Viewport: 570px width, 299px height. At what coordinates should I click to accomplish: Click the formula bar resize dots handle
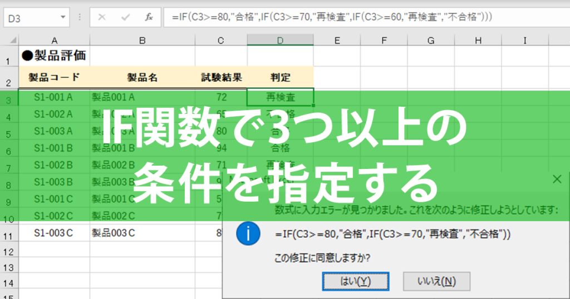pos(80,17)
